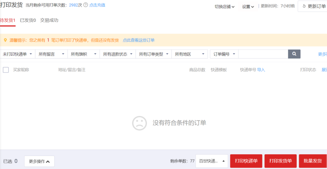
Task: Click the 批量发货 button
Action: coord(312,161)
